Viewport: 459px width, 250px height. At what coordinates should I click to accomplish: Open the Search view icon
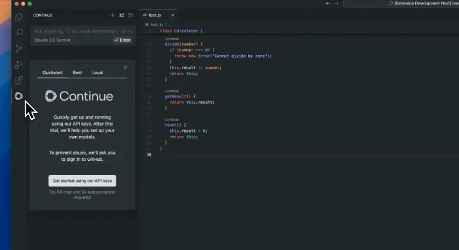19,33
